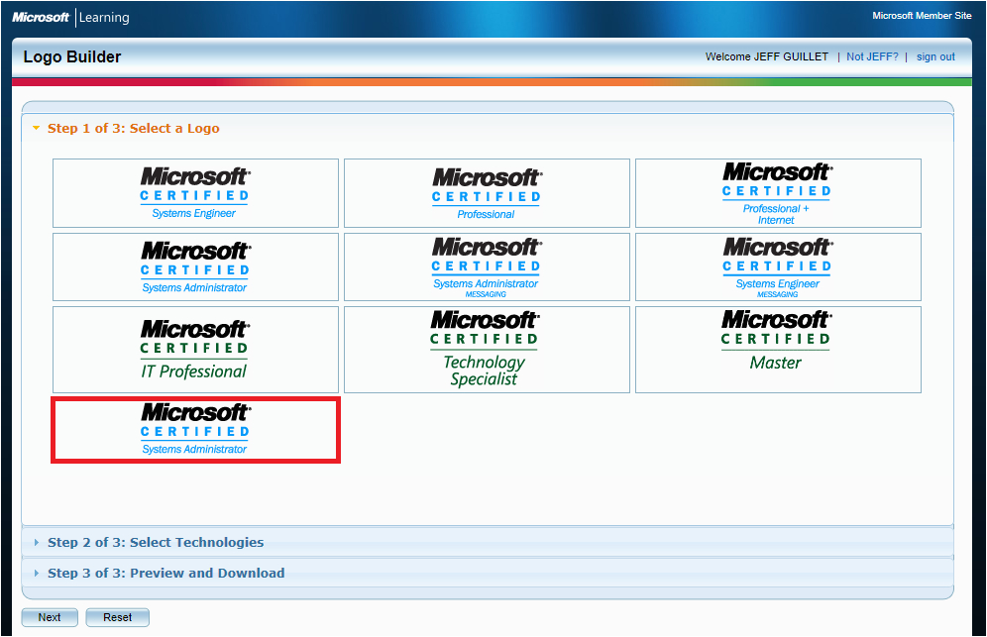Click the Logo Builder page title
The image size is (987, 637).
pyautogui.click(x=72, y=57)
